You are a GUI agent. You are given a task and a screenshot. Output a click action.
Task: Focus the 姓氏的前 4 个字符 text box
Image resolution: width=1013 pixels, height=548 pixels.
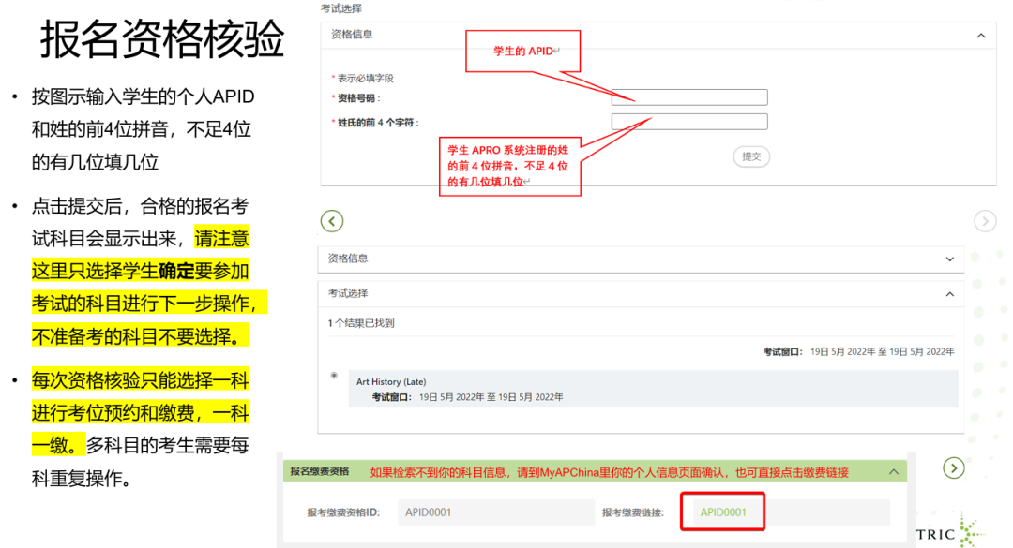click(x=689, y=122)
